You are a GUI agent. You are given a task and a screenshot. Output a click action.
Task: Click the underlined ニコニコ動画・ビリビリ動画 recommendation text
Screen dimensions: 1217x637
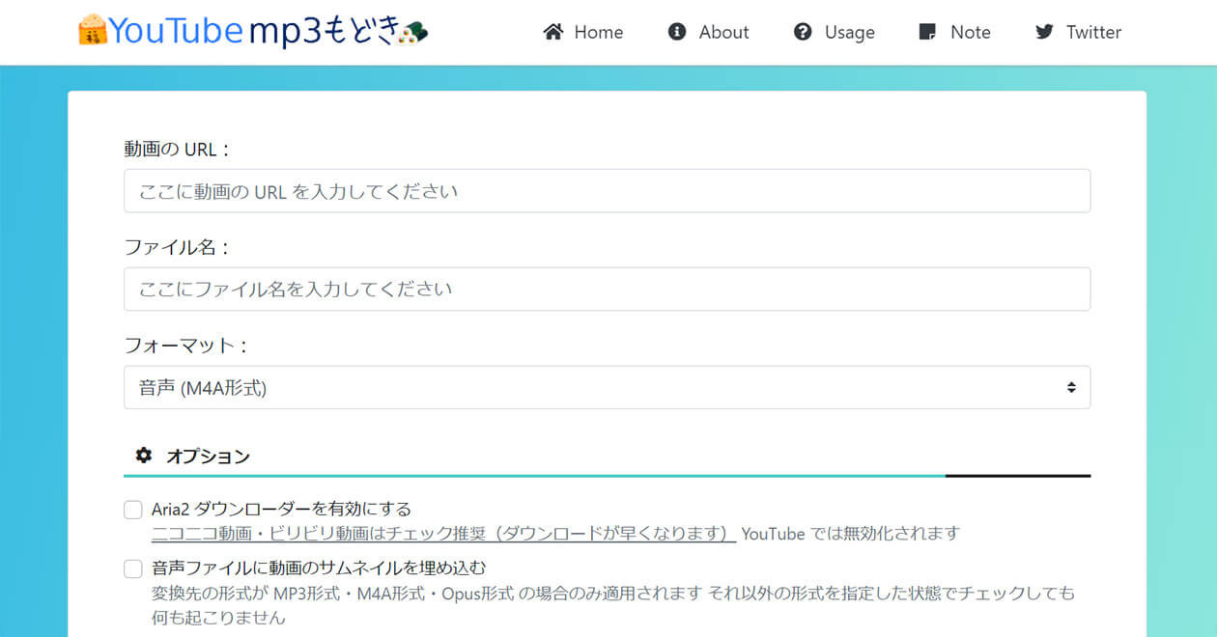point(443,533)
